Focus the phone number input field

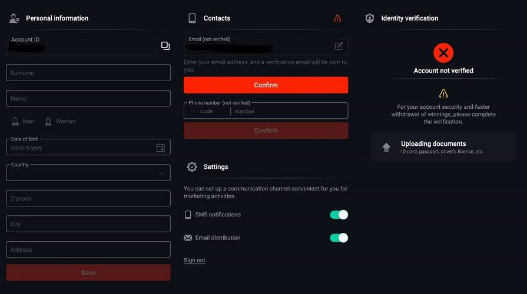point(289,111)
